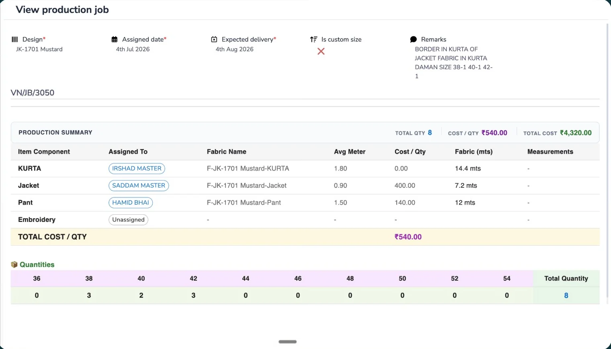Click the total qty 8 in the summary header
Image resolution: width=611 pixels, height=349 pixels.
point(430,133)
